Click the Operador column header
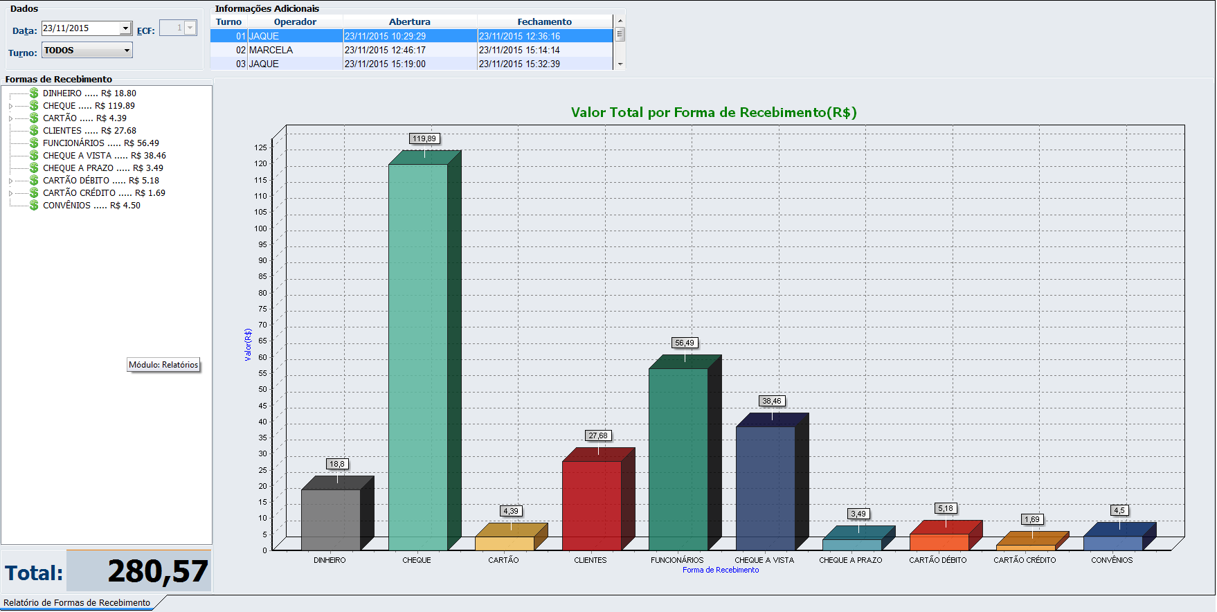The width and height of the screenshot is (1217, 612). click(x=295, y=22)
